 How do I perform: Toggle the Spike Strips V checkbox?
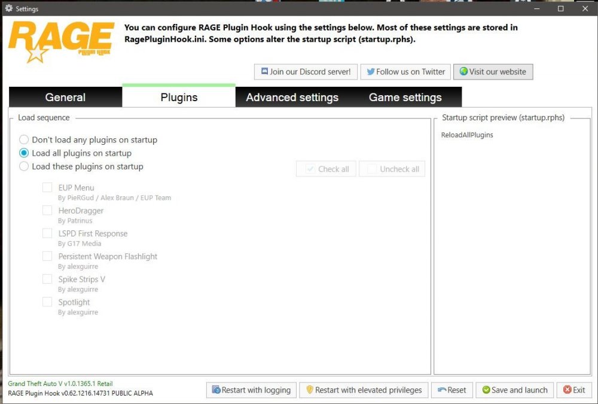click(47, 279)
